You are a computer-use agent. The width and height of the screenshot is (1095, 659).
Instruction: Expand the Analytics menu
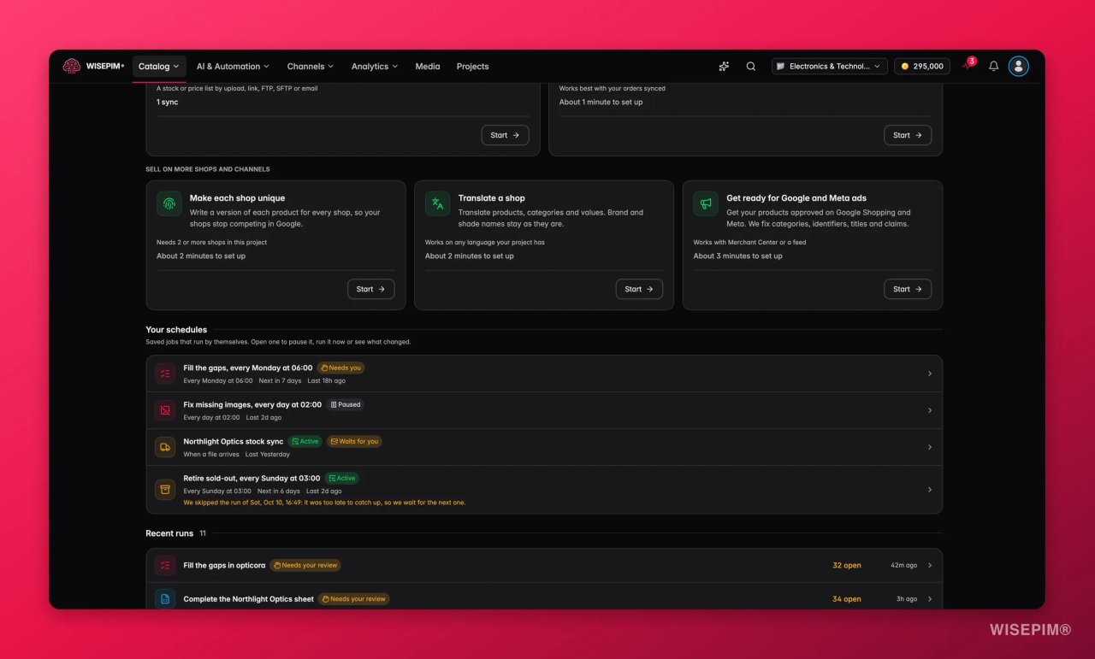point(375,66)
